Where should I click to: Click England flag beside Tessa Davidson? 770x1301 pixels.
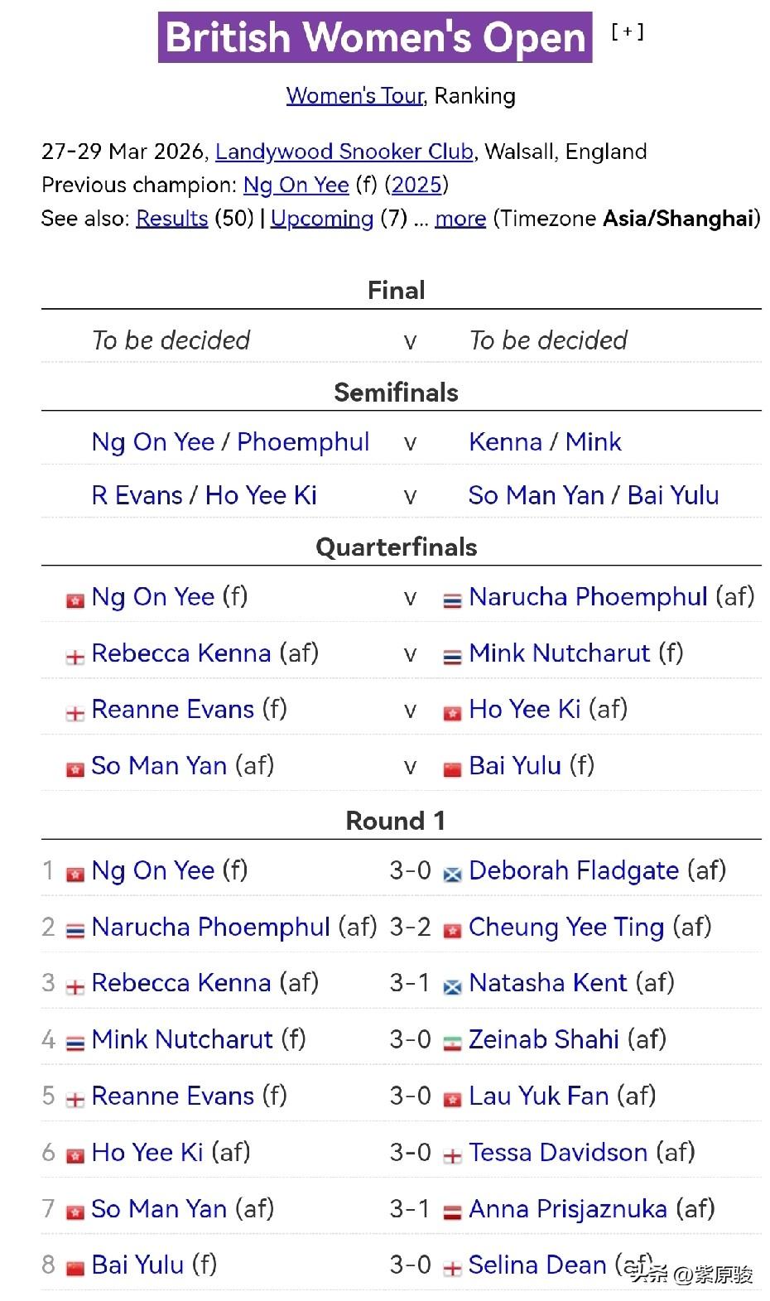click(x=452, y=1156)
